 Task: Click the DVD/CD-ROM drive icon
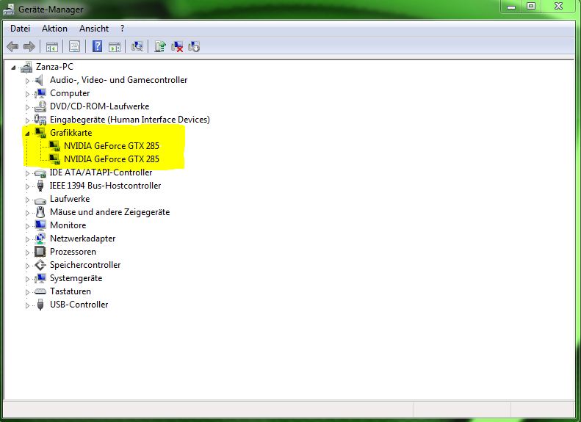point(40,106)
